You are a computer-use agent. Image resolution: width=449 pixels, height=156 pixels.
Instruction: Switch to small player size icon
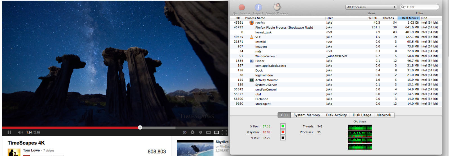pyautogui.click(x=208, y=132)
